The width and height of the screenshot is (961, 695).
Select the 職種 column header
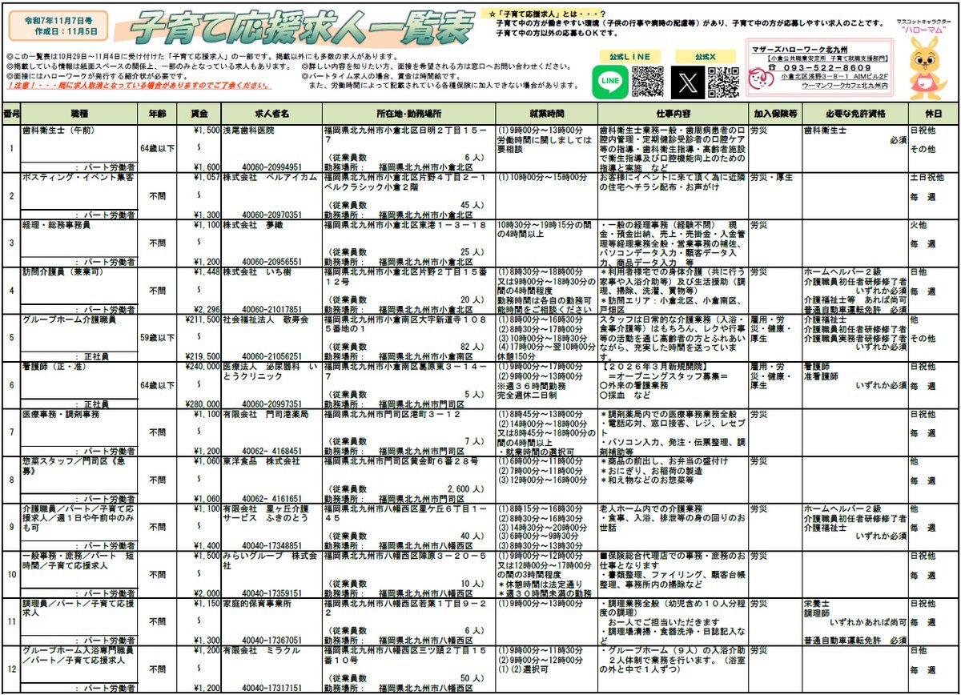click(x=79, y=114)
